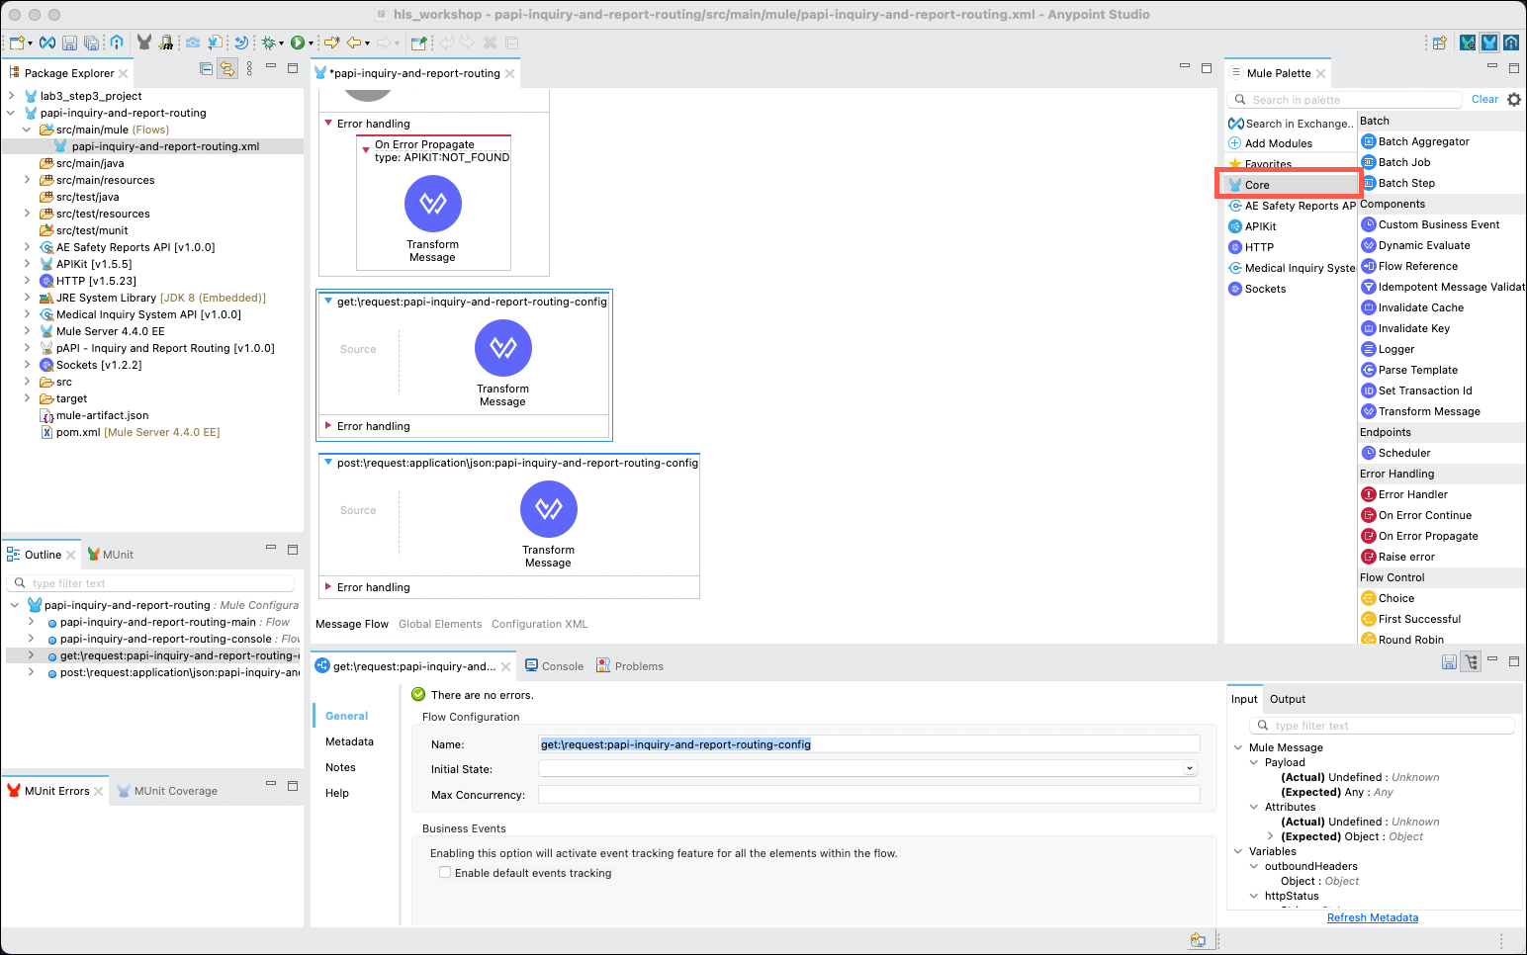
Task: Select mule-artifact.json in Package Explorer
Action: pyautogui.click(x=94, y=415)
